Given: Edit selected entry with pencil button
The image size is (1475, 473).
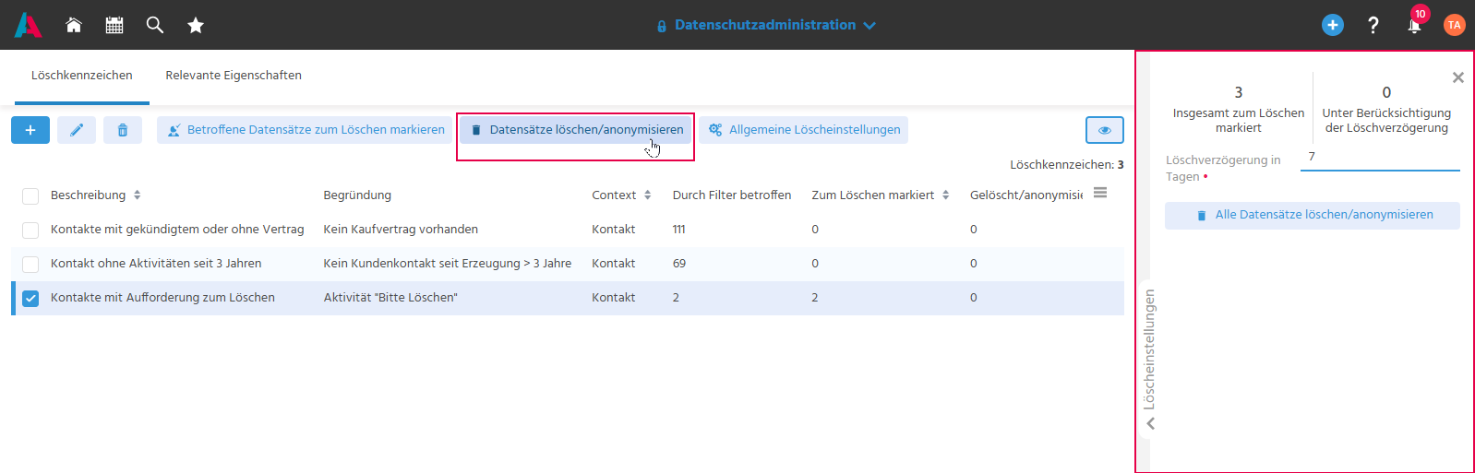Looking at the screenshot, I should tap(77, 130).
